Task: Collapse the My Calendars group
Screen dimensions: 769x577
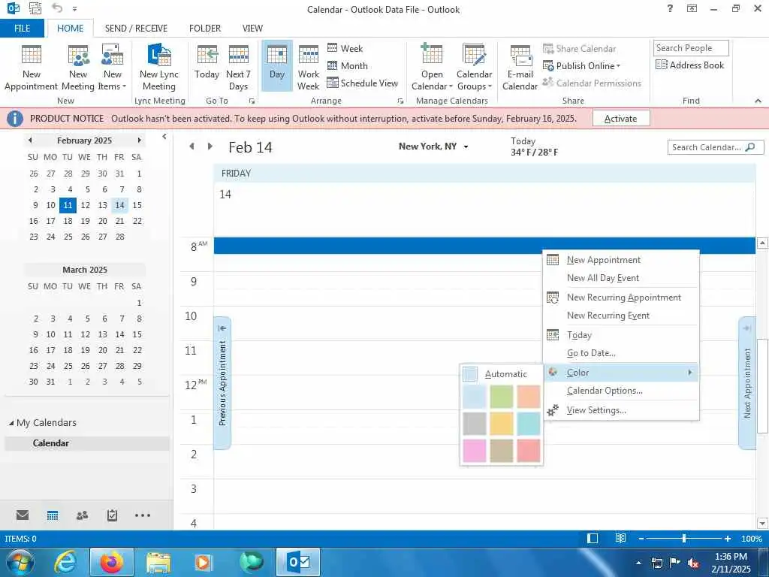Action: [11, 423]
